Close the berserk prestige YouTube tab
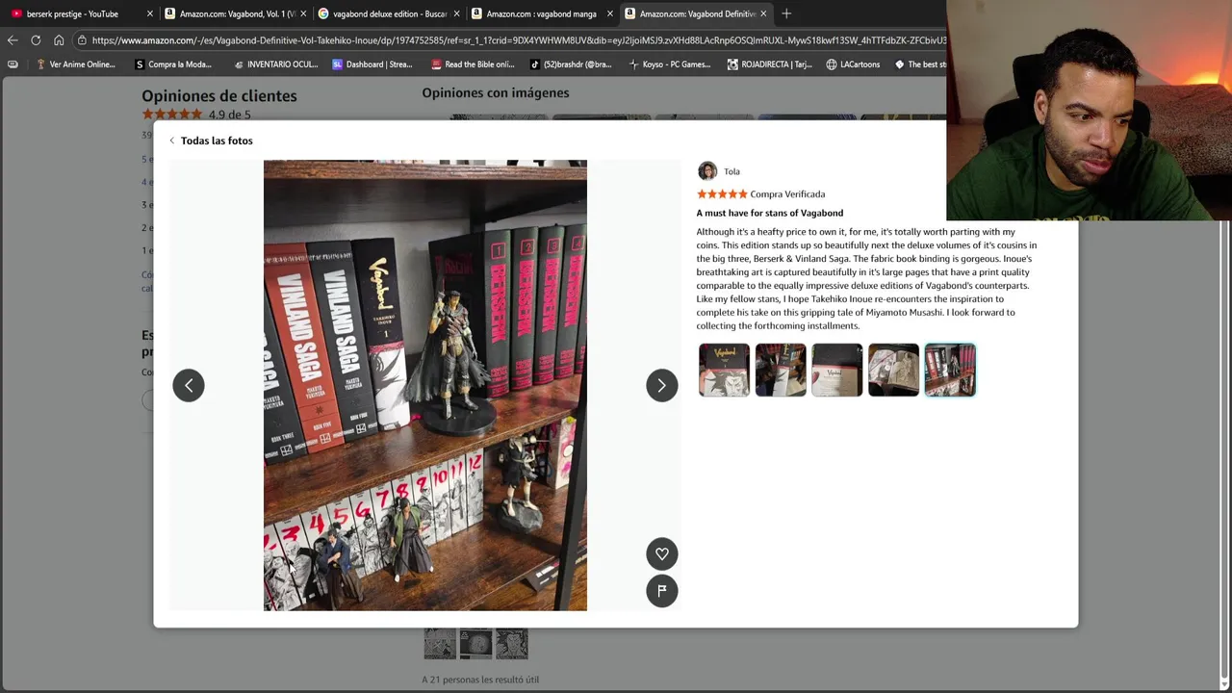The height and width of the screenshot is (693, 1232). click(150, 13)
